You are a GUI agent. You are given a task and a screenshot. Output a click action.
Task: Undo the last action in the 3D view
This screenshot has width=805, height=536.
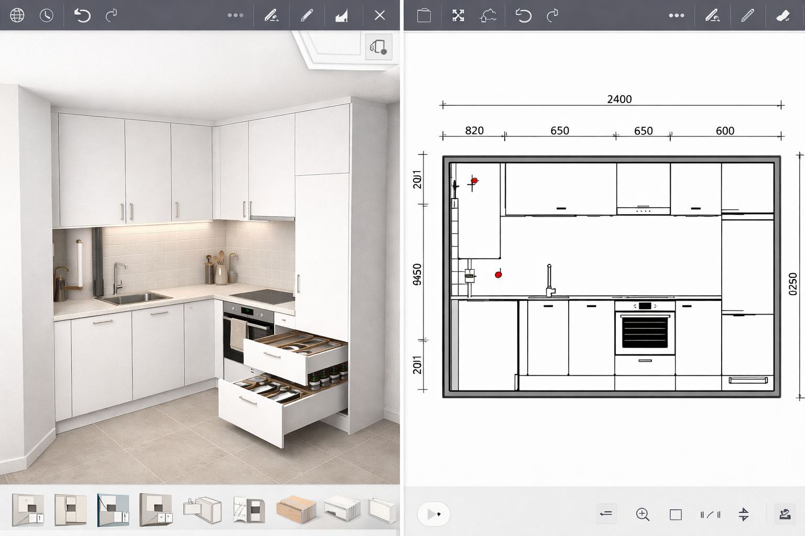click(x=82, y=15)
